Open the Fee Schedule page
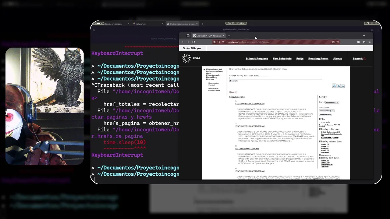Screen dimensions: 390x219 point(282,58)
